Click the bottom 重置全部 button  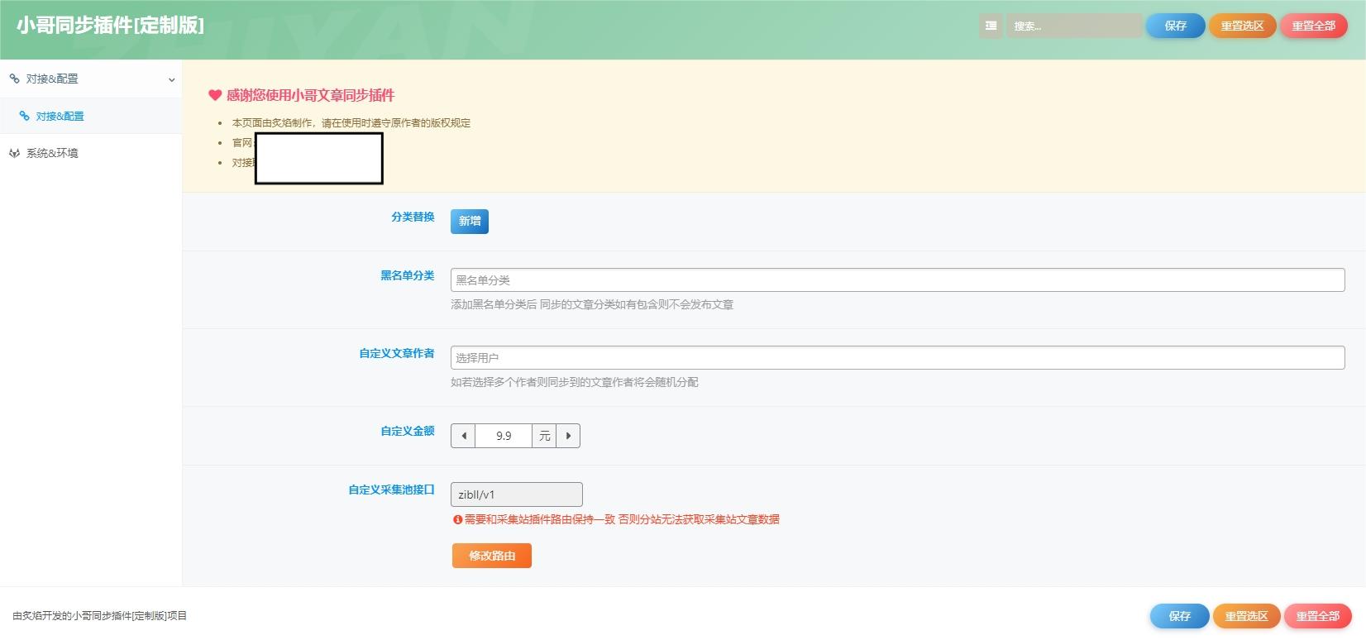pyautogui.click(x=1317, y=616)
